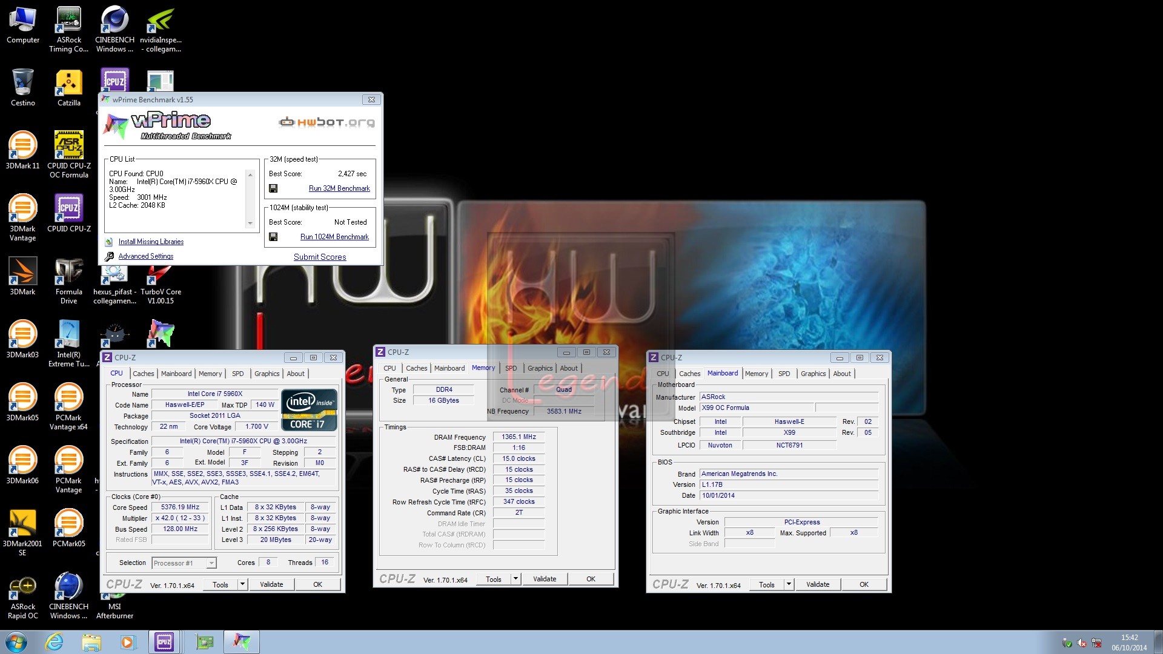This screenshot has height=654, width=1163.
Task: Open 3DMark03 desktop shortcut
Action: click(22, 339)
